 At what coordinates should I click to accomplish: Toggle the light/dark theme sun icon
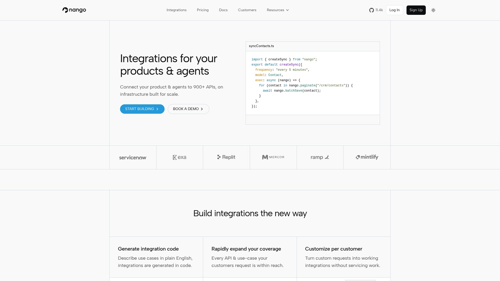pos(433,10)
